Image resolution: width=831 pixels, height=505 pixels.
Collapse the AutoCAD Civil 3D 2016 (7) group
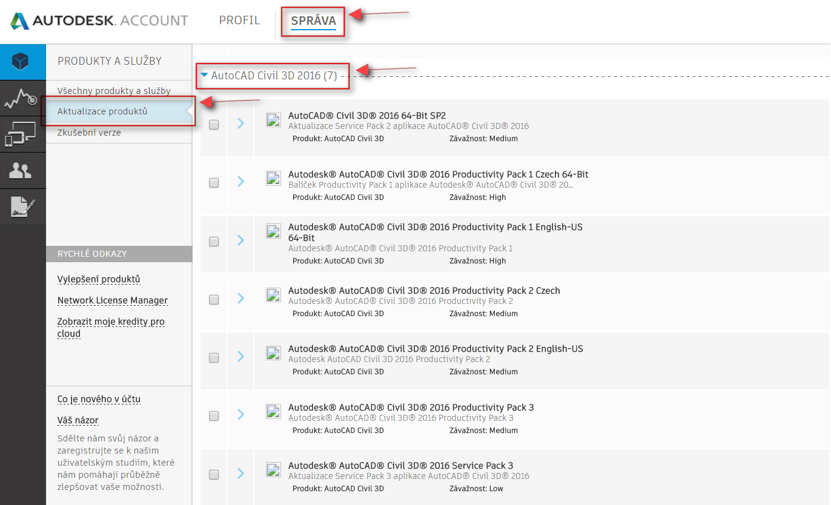pyautogui.click(x=205, y=76)
